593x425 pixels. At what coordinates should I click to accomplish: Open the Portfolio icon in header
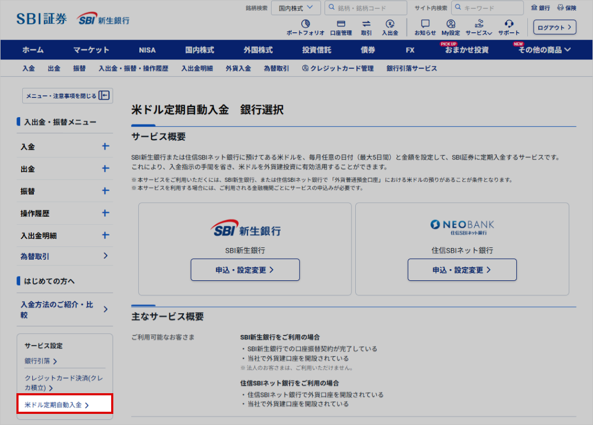pos(305,24)
